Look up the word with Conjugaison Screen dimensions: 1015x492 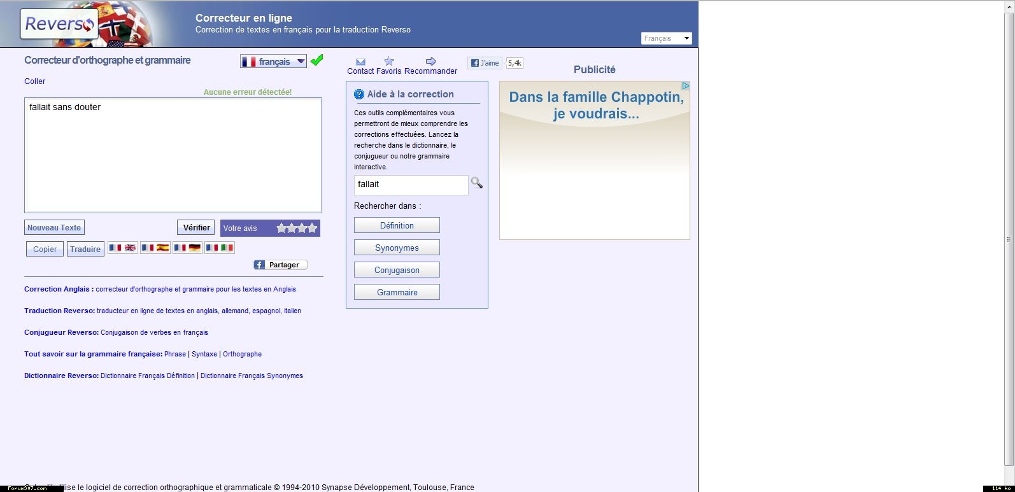point(397,270)
